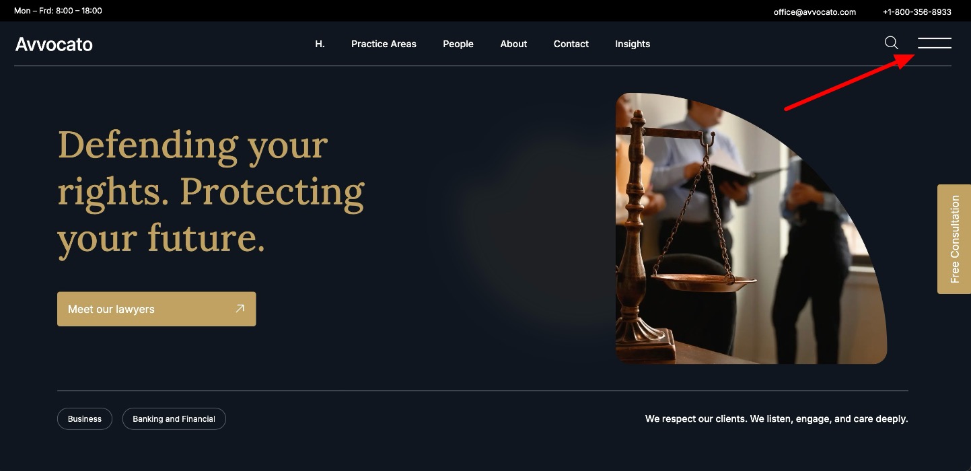
Task: Select the Business tag pill
Action: [x=85, y=419]
